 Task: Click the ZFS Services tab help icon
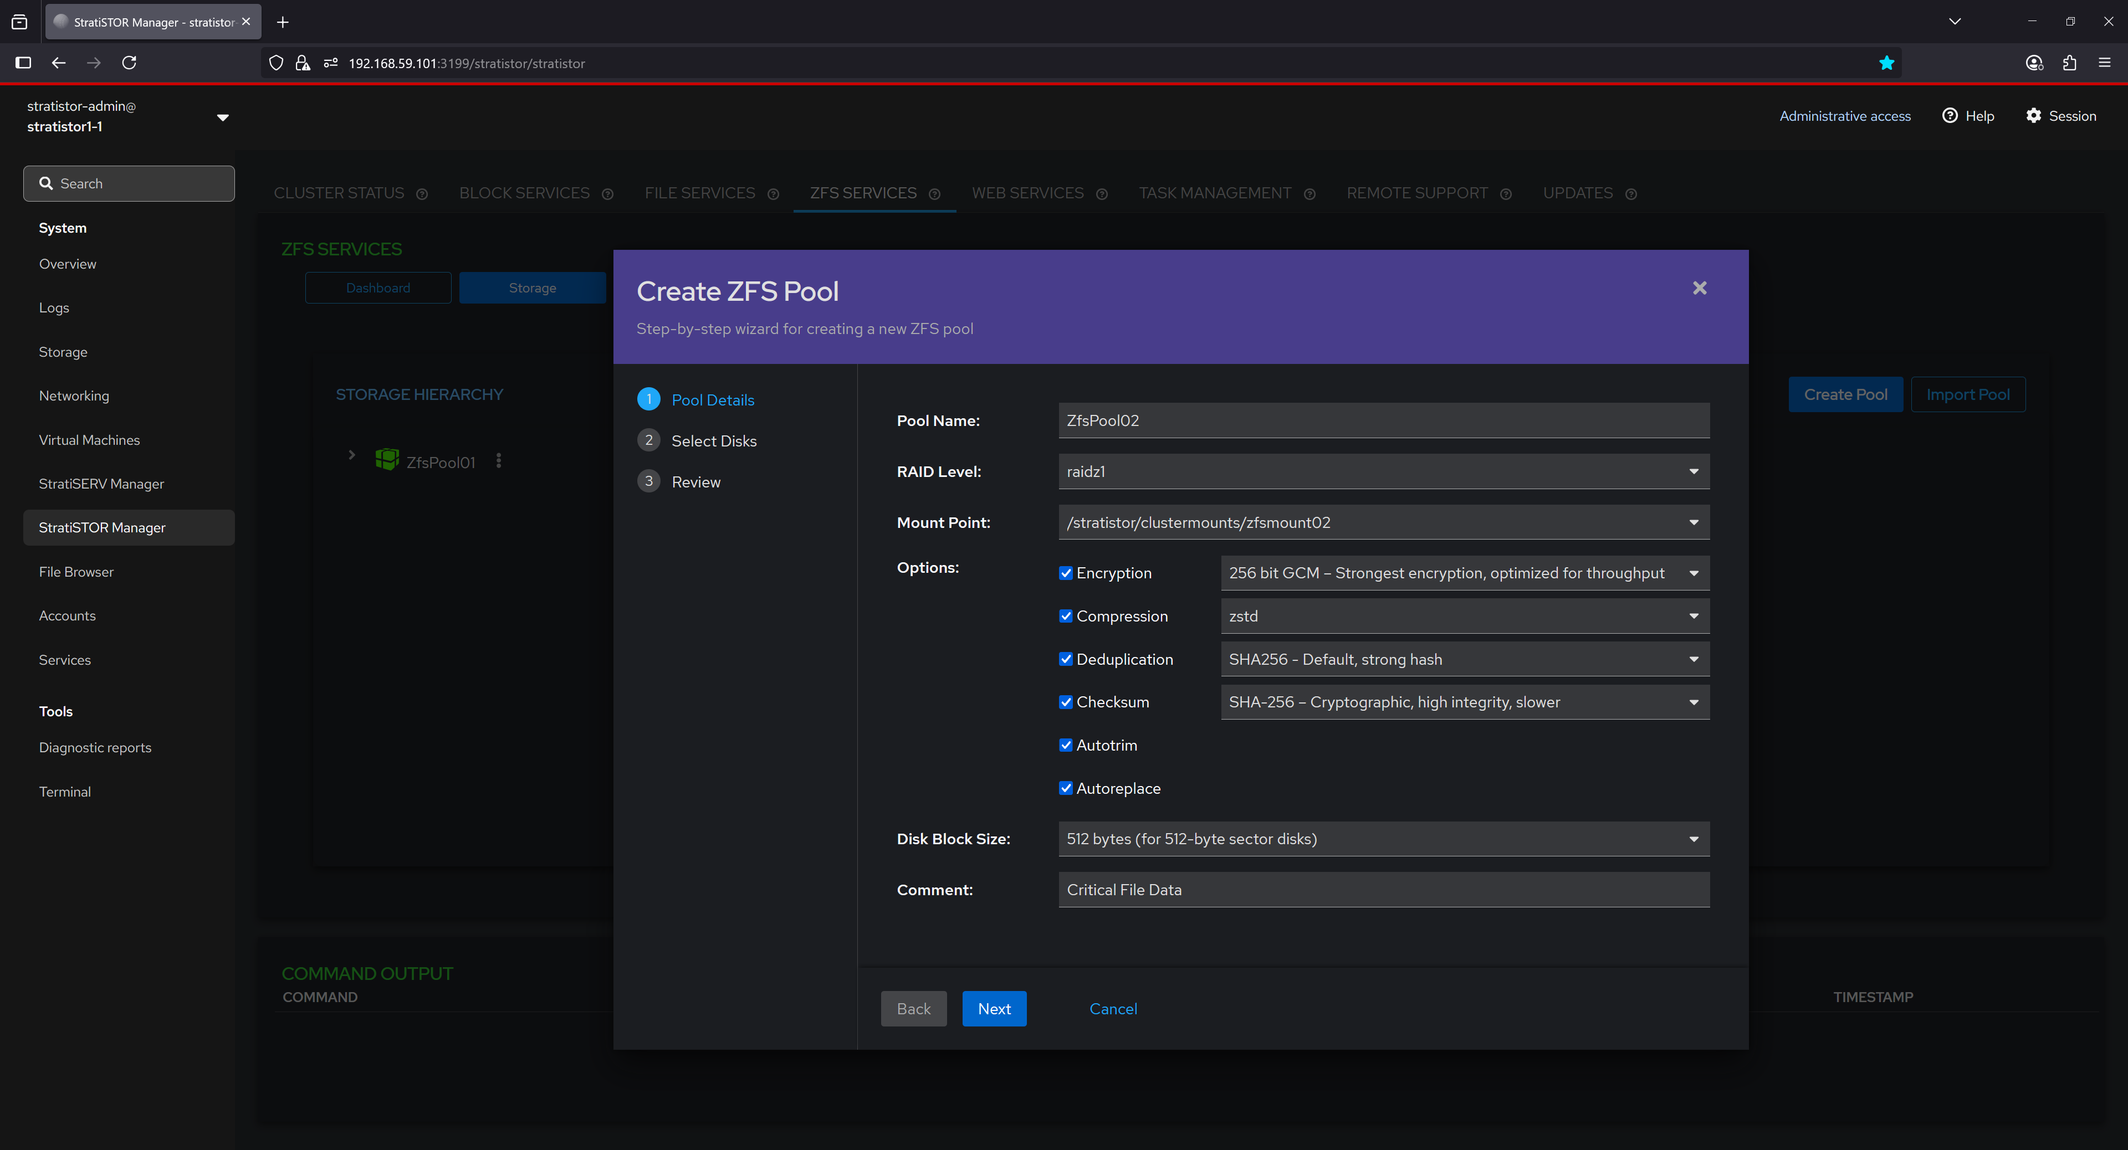pos(934,194)
